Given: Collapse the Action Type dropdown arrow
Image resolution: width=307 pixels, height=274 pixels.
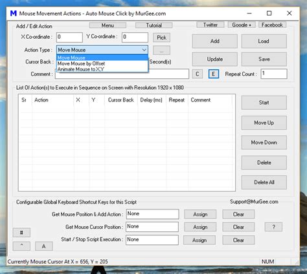Looking at the screenshot, I should click(144, 50).
